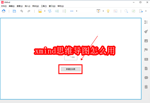This screenshot has width=150, height=103.
Task: Maximize the XMind window
Action: 140,2
